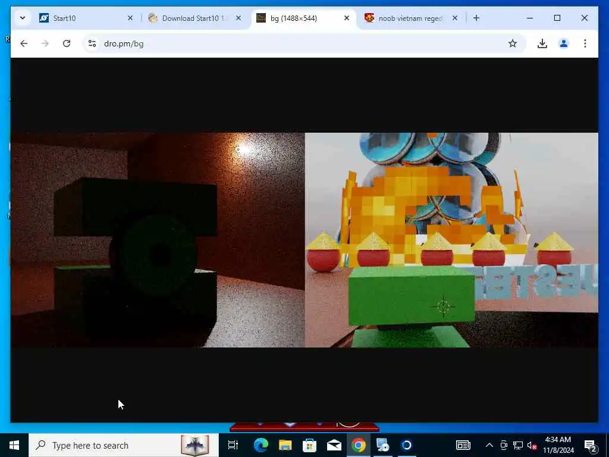Click the Chrome taskbar icon
609x457 pixels.
[x=358, y=445]
